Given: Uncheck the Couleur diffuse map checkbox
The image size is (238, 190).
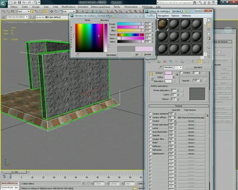Looking at the screenshot, I should pos(150,117).
